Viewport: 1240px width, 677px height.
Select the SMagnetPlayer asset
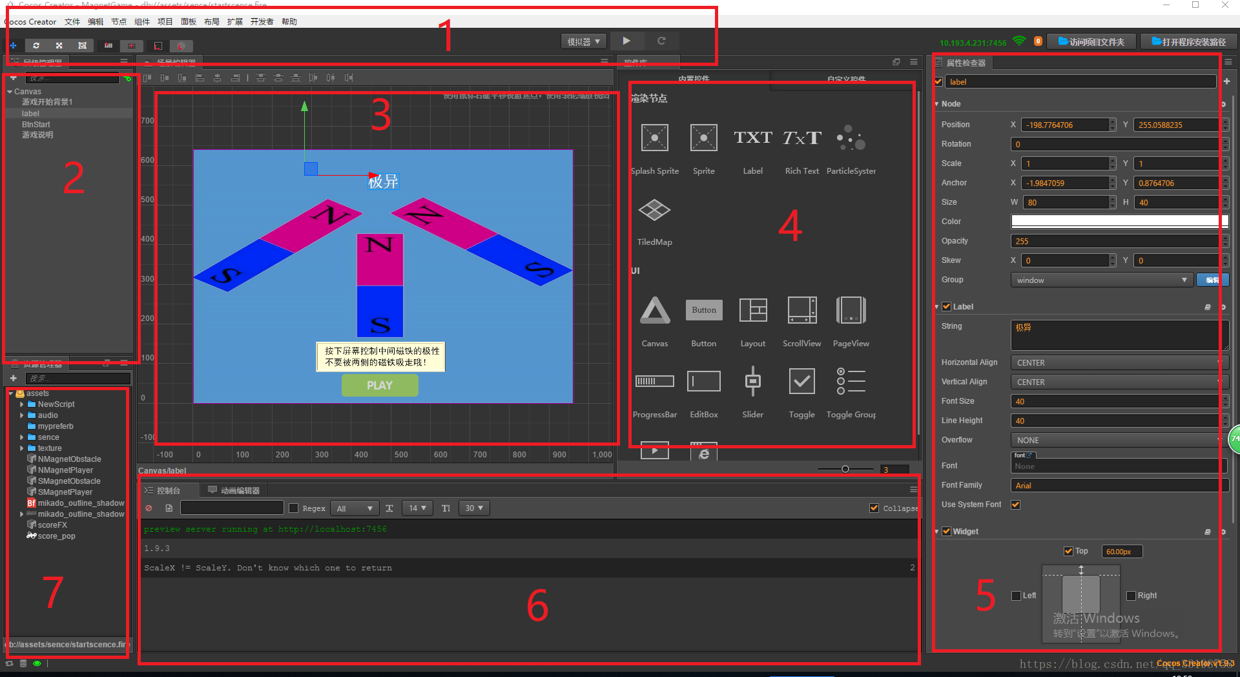pos(65,492)
